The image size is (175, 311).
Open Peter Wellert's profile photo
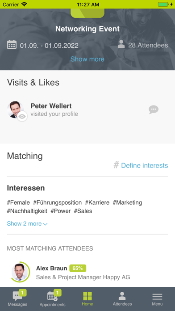click(x=15, y=109)
